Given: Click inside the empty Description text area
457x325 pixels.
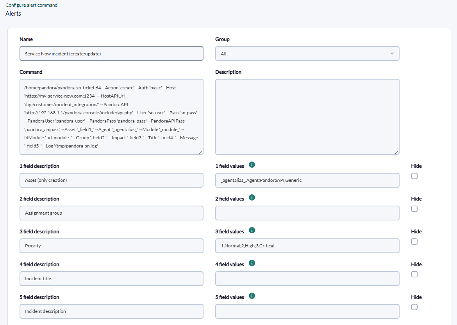Looking at the screenshot, I should point(307,117).
